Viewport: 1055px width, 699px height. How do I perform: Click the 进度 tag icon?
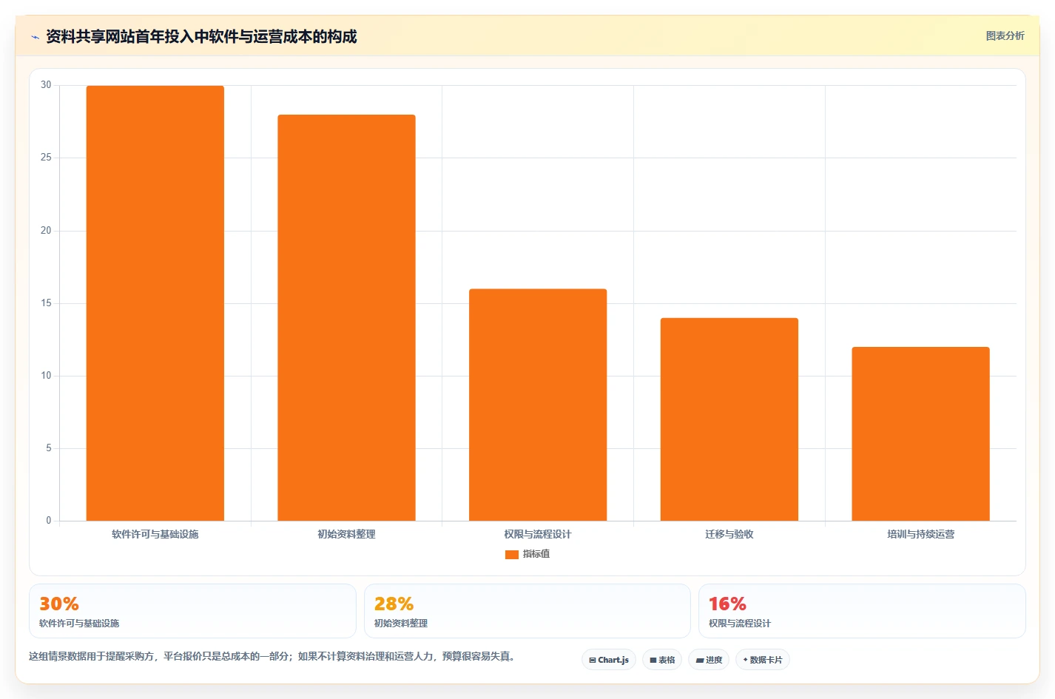click(x=700, y=660)
